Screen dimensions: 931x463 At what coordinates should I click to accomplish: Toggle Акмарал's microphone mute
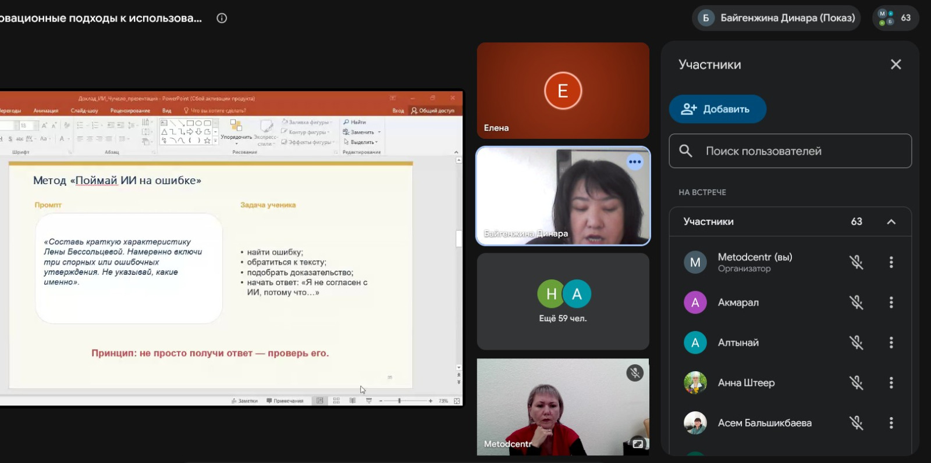[856, 302]
